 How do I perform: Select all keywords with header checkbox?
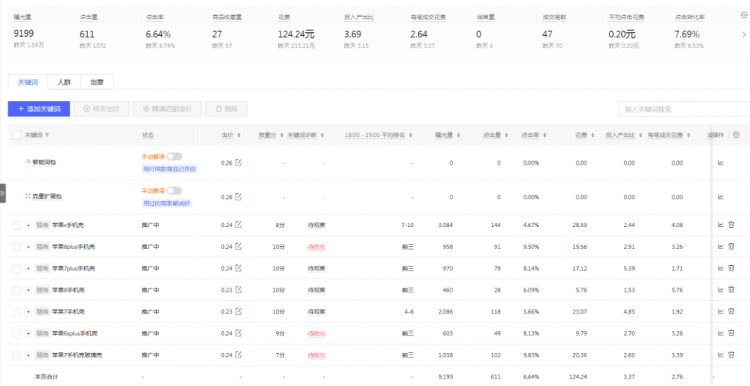click(16, 135)
